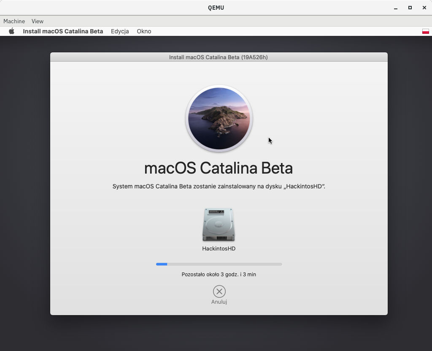Click the circled X cancel icon
The height and width of the screenshot is (351, 432).
(219, 291)
